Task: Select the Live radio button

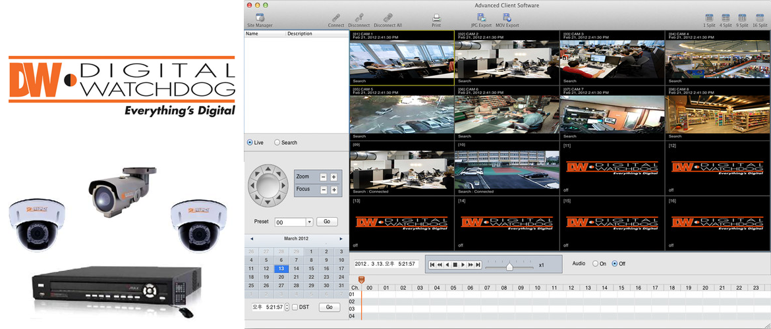Action: click(x=250, y=142)
